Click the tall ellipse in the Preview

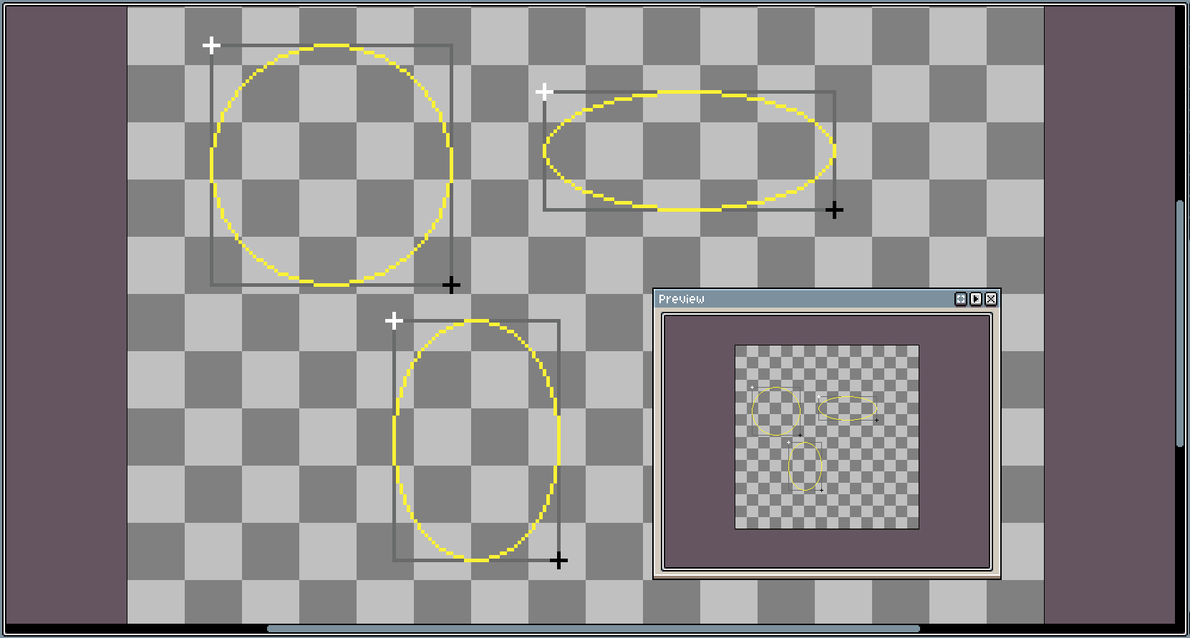tap(805, 466)
